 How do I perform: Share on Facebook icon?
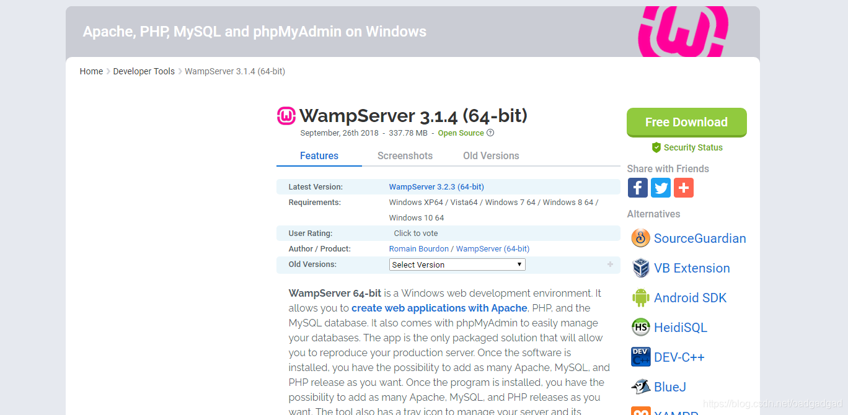point(637,188)
